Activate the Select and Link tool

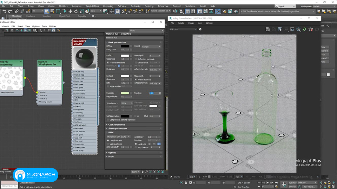point(16,11)
